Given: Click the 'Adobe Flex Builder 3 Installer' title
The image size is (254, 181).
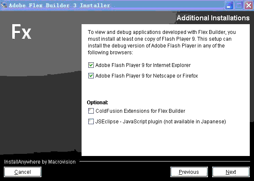Looking at the screenshot, I should click(59, 6).
